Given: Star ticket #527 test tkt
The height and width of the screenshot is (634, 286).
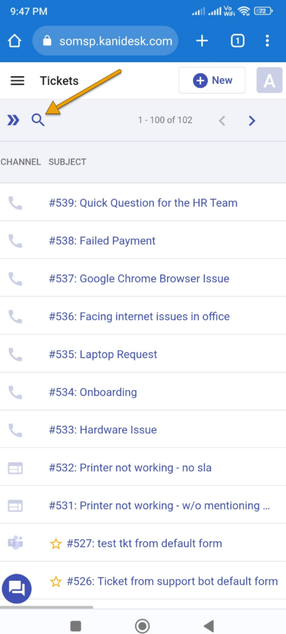Looking at the screenshot, I should [56, 544].
